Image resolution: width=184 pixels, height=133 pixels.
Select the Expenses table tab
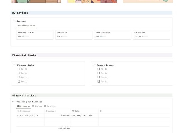click(24, 106)
